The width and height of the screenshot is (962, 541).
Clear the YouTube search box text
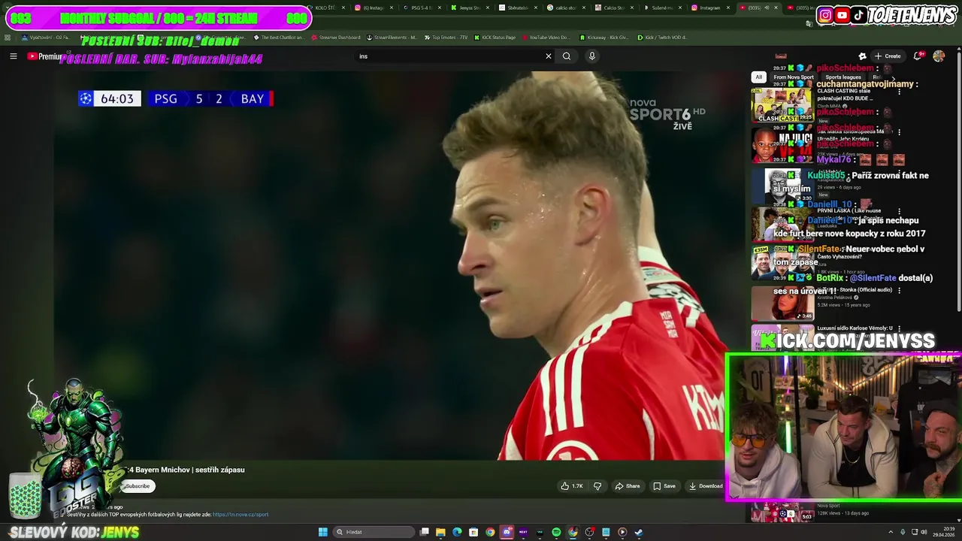point(549,56)
